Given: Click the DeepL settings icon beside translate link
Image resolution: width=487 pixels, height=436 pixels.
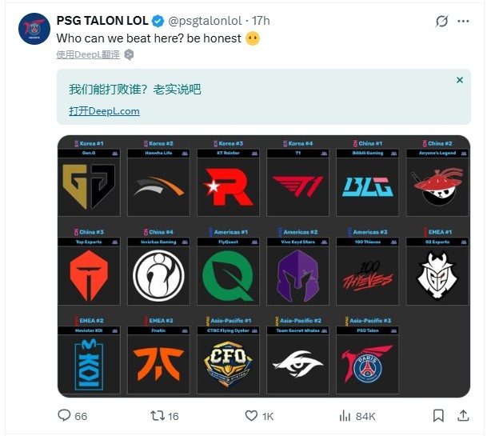Looking at the screenshot, I should pyautogui.click(x=130, y=54).
